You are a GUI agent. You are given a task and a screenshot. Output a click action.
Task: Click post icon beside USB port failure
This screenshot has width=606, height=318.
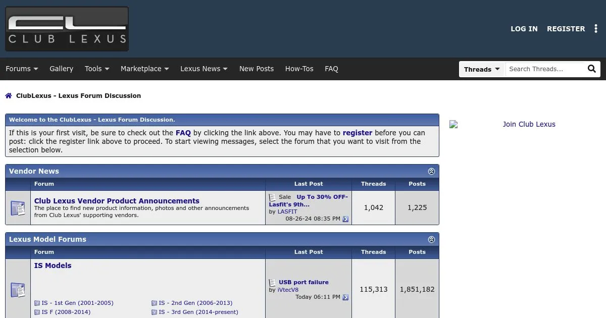click(272, 283)
